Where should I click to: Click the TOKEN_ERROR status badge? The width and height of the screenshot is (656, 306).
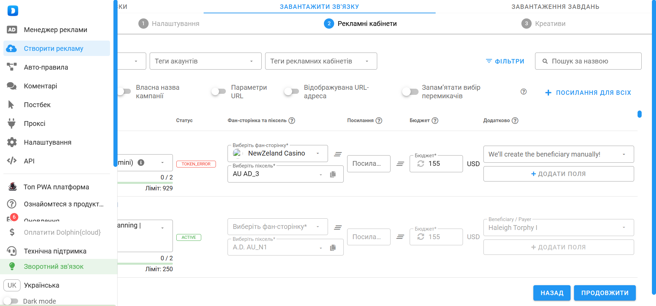(196, 164)
